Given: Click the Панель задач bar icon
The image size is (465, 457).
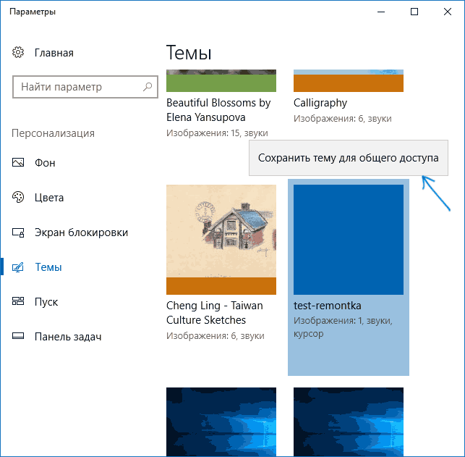Looking at the screenshot, I should click(x=18, y=336).
